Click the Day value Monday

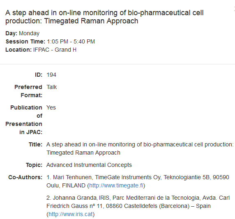(x=29, y=33)
